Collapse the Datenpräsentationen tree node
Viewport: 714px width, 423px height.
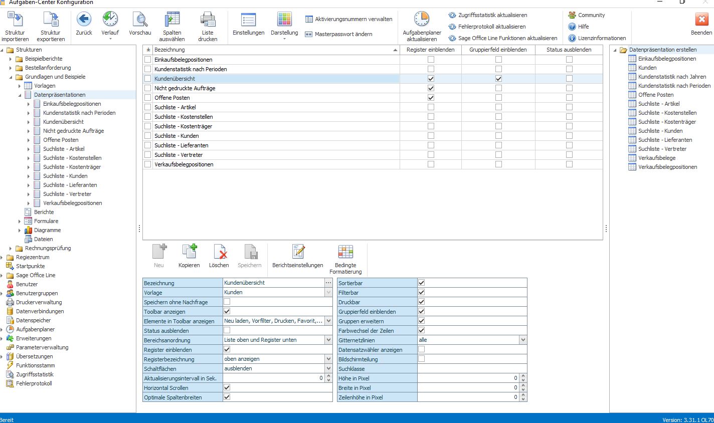(20, 95)
